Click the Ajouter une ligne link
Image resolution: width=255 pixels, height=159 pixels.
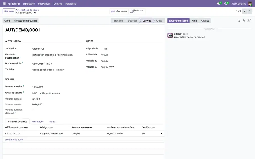14,140
